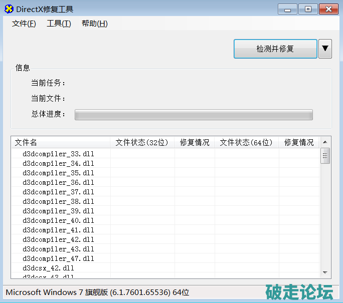The width and height of the screenshot is (343, 303).
Task: Sort by the 文件名 column header
Action: pos(60,142)
